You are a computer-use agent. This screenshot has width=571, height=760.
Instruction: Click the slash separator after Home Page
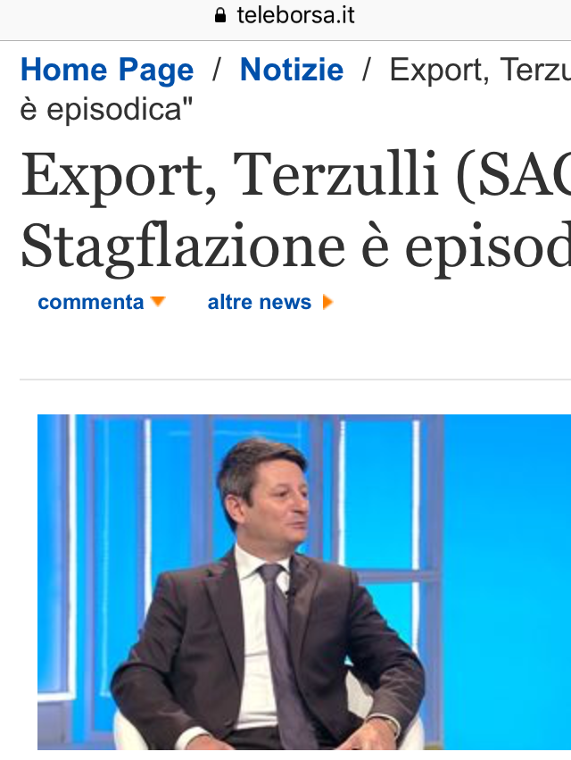[x=217, y=70]
